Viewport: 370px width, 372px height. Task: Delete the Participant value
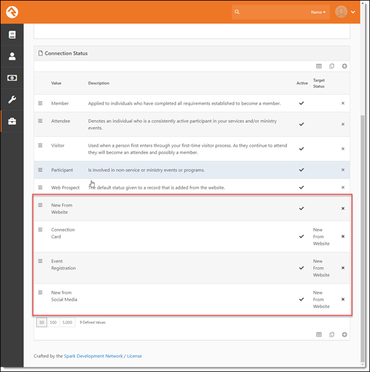(x=343, y=170)
